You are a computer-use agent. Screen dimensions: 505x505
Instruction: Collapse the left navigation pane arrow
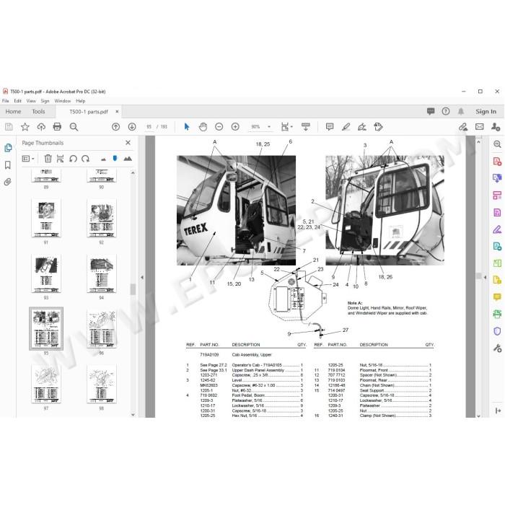pyautogui.click(x=142, y=277)
